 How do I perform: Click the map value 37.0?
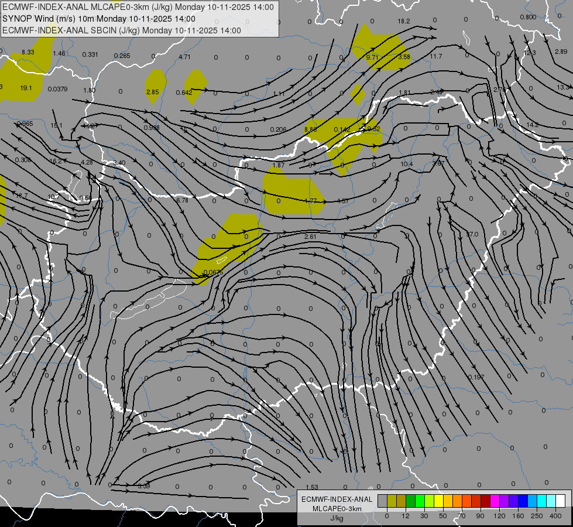click(x=472, y=234)
